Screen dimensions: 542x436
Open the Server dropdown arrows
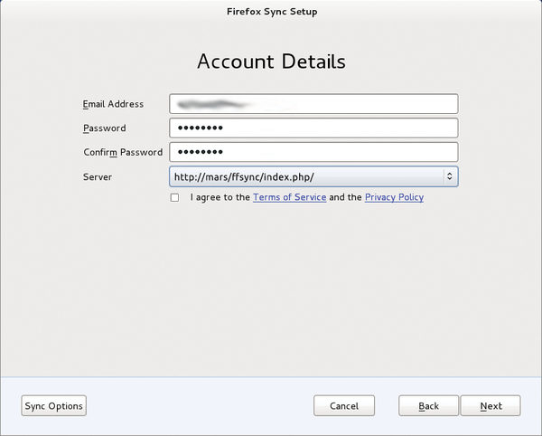click(449, 176)
